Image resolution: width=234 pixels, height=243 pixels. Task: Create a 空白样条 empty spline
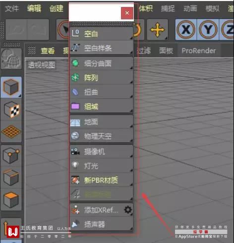pos(102,48)
